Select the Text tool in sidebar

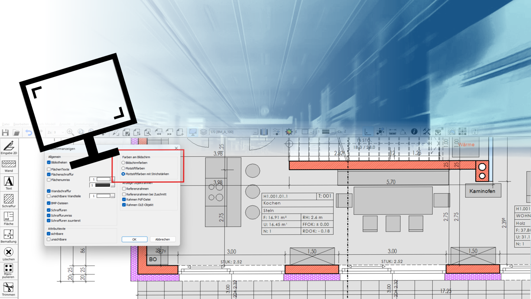point(9,183)
